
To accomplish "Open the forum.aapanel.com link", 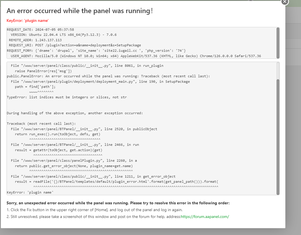I will coord(205,217).
